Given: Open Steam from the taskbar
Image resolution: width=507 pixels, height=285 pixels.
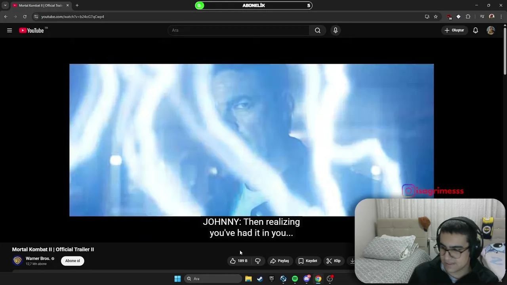Looking at the screenshot, I should coord(260,279).
